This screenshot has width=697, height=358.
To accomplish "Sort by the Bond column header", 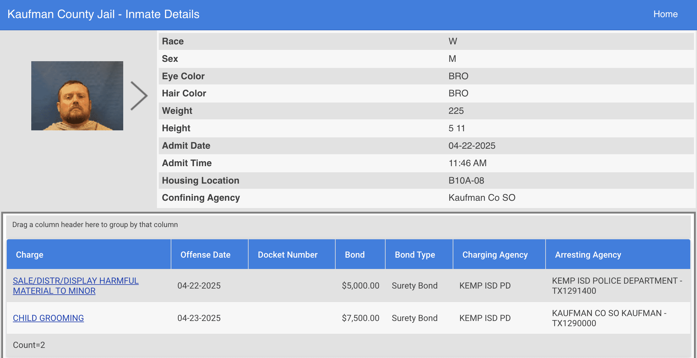I will (355, 255).
